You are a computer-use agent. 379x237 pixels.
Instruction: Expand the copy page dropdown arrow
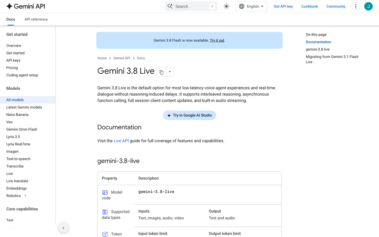click(170, 72)
